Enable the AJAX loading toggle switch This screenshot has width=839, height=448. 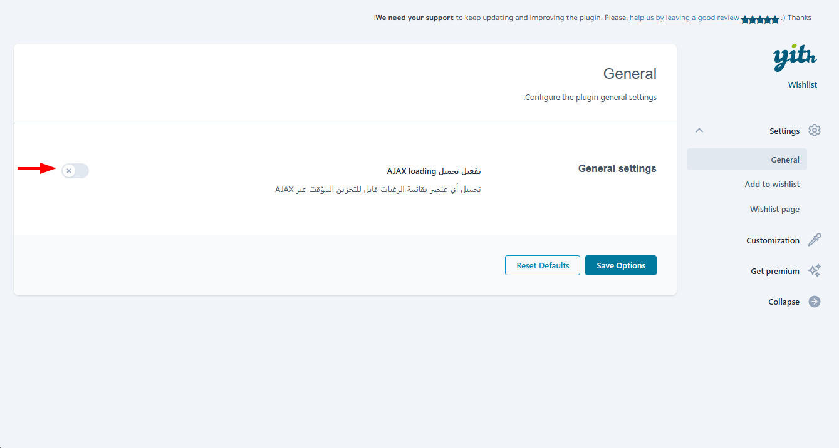click(x=75, y=171)
